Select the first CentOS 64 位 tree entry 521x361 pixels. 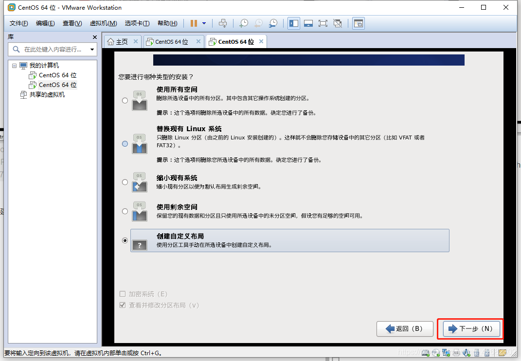click(58, 75)
